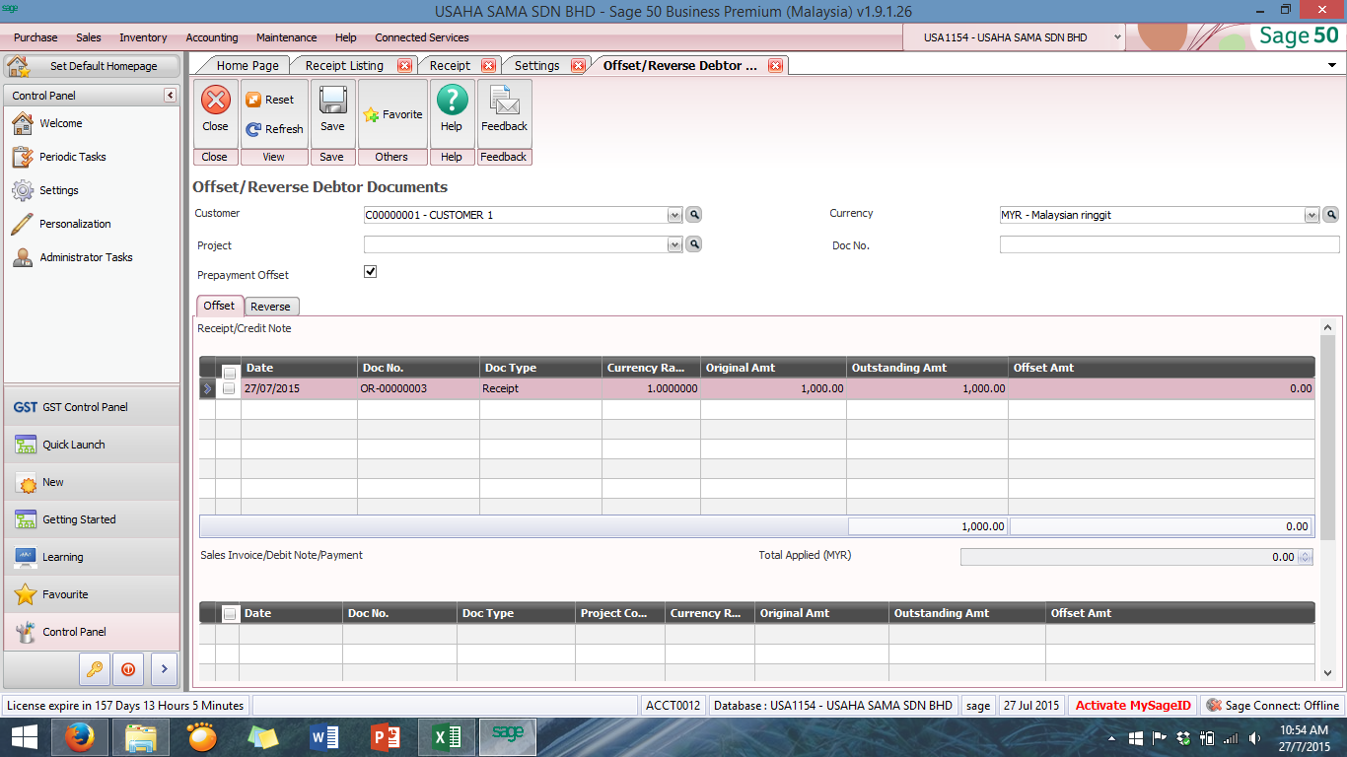Search projects using the magnifier icon
This screenshot has height=757, width=1347.
click(x=694, y=244)
